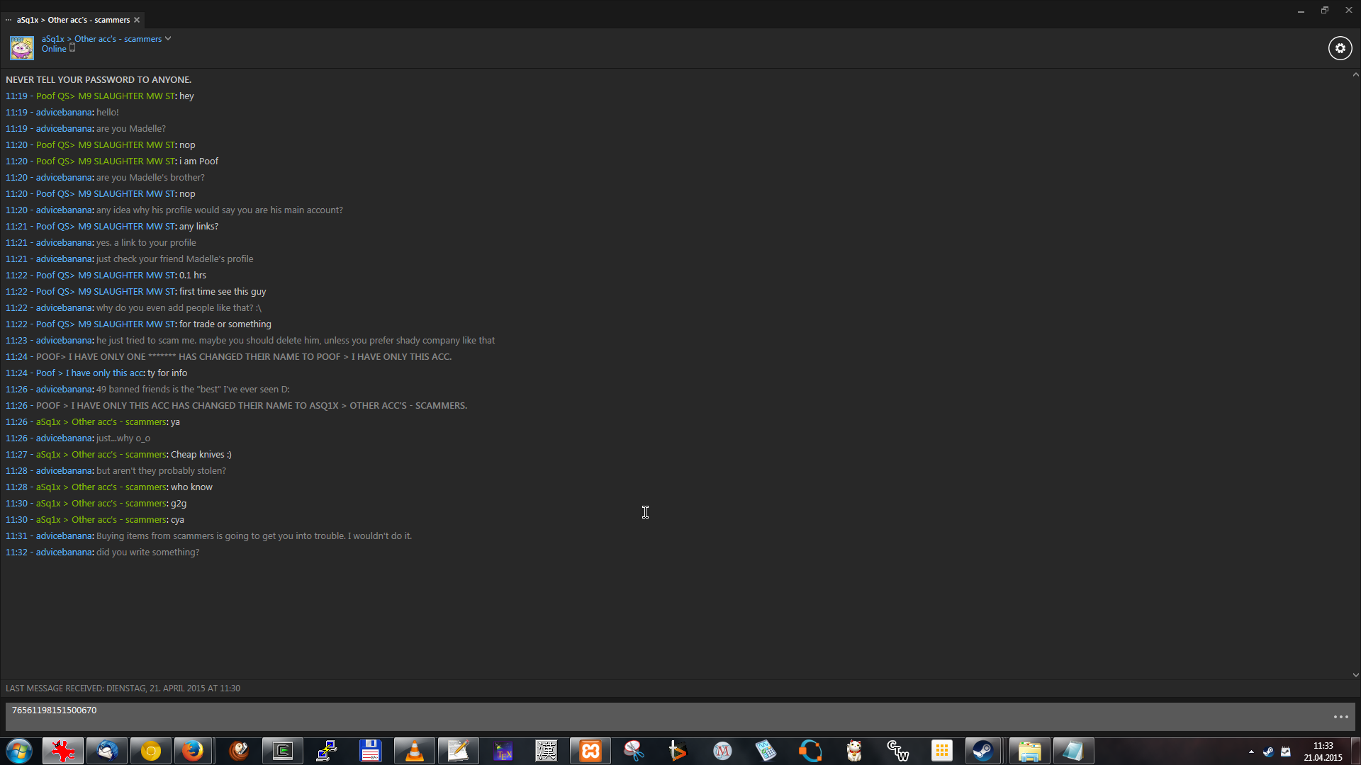The width and height of the screenshot is (1361, 765).
Task: Open Windows Explorer folder taskbar icon
Action: click(1029, 751)
